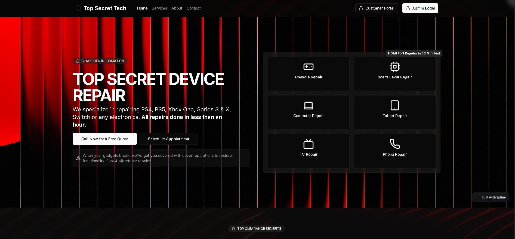The image size is (515, 239).
Task: Click the game controller Console Repair icon
Action: coord(308,67)
